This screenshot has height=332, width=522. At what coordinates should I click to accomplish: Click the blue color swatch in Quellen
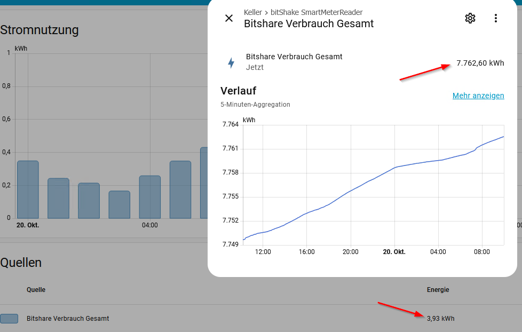9,319
